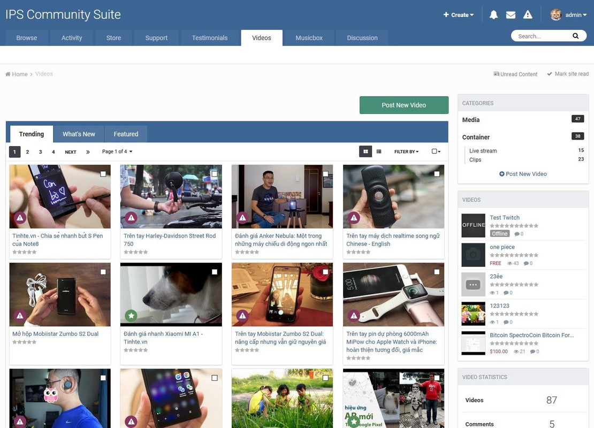Switch to list view layout
Screen dimensions: 594x428
(379, 151)
